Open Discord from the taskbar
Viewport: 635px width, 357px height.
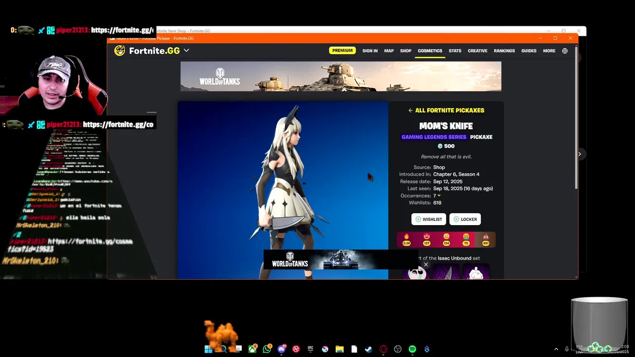click(x=282, y=349)
